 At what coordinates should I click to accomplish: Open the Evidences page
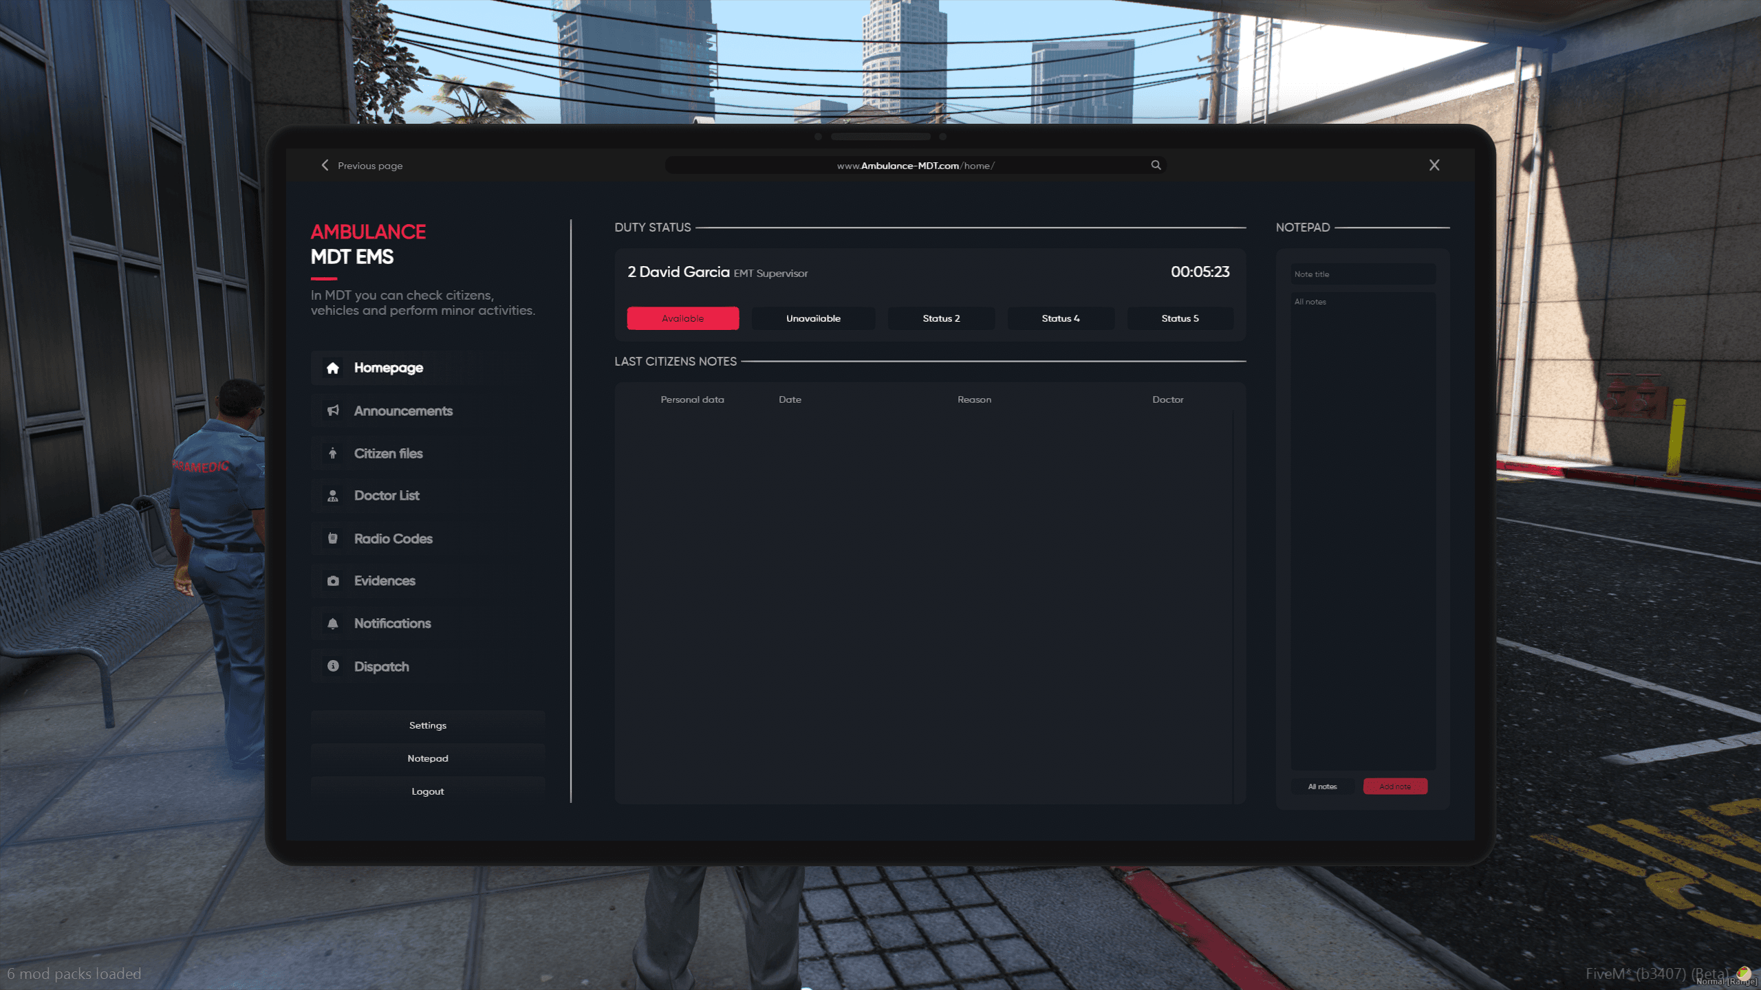428,581
